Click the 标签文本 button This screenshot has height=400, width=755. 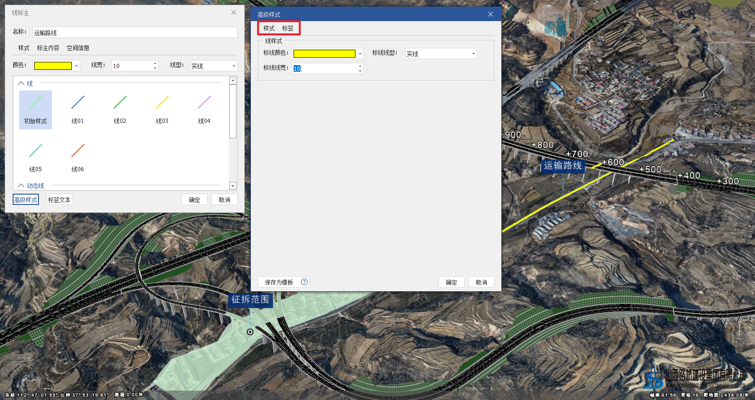tap(59, 200)
